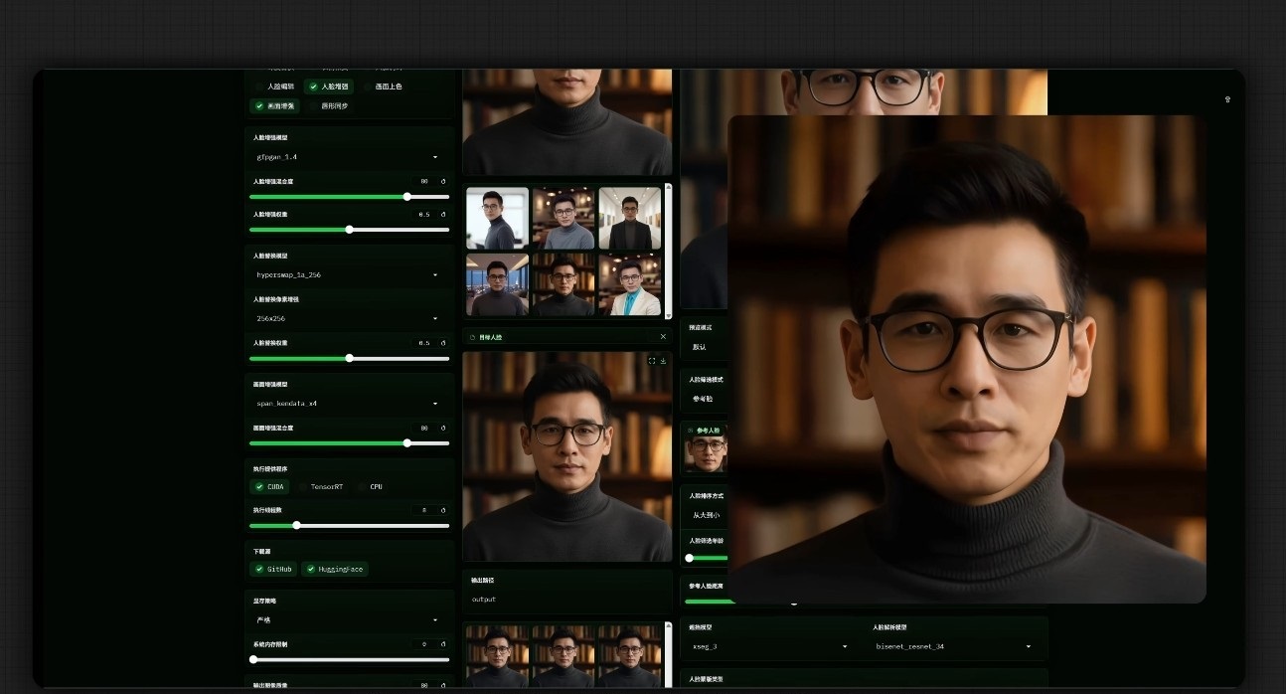Open the 人脸筛选模式 dropdown showing 参考脸
The width and height of the screenshot is (1286, 694).
coord(707,399)
